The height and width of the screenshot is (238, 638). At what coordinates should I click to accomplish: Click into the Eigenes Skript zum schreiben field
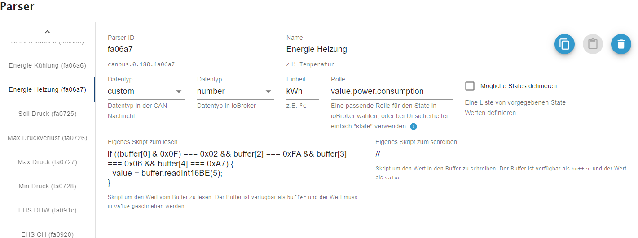(503, 154)
